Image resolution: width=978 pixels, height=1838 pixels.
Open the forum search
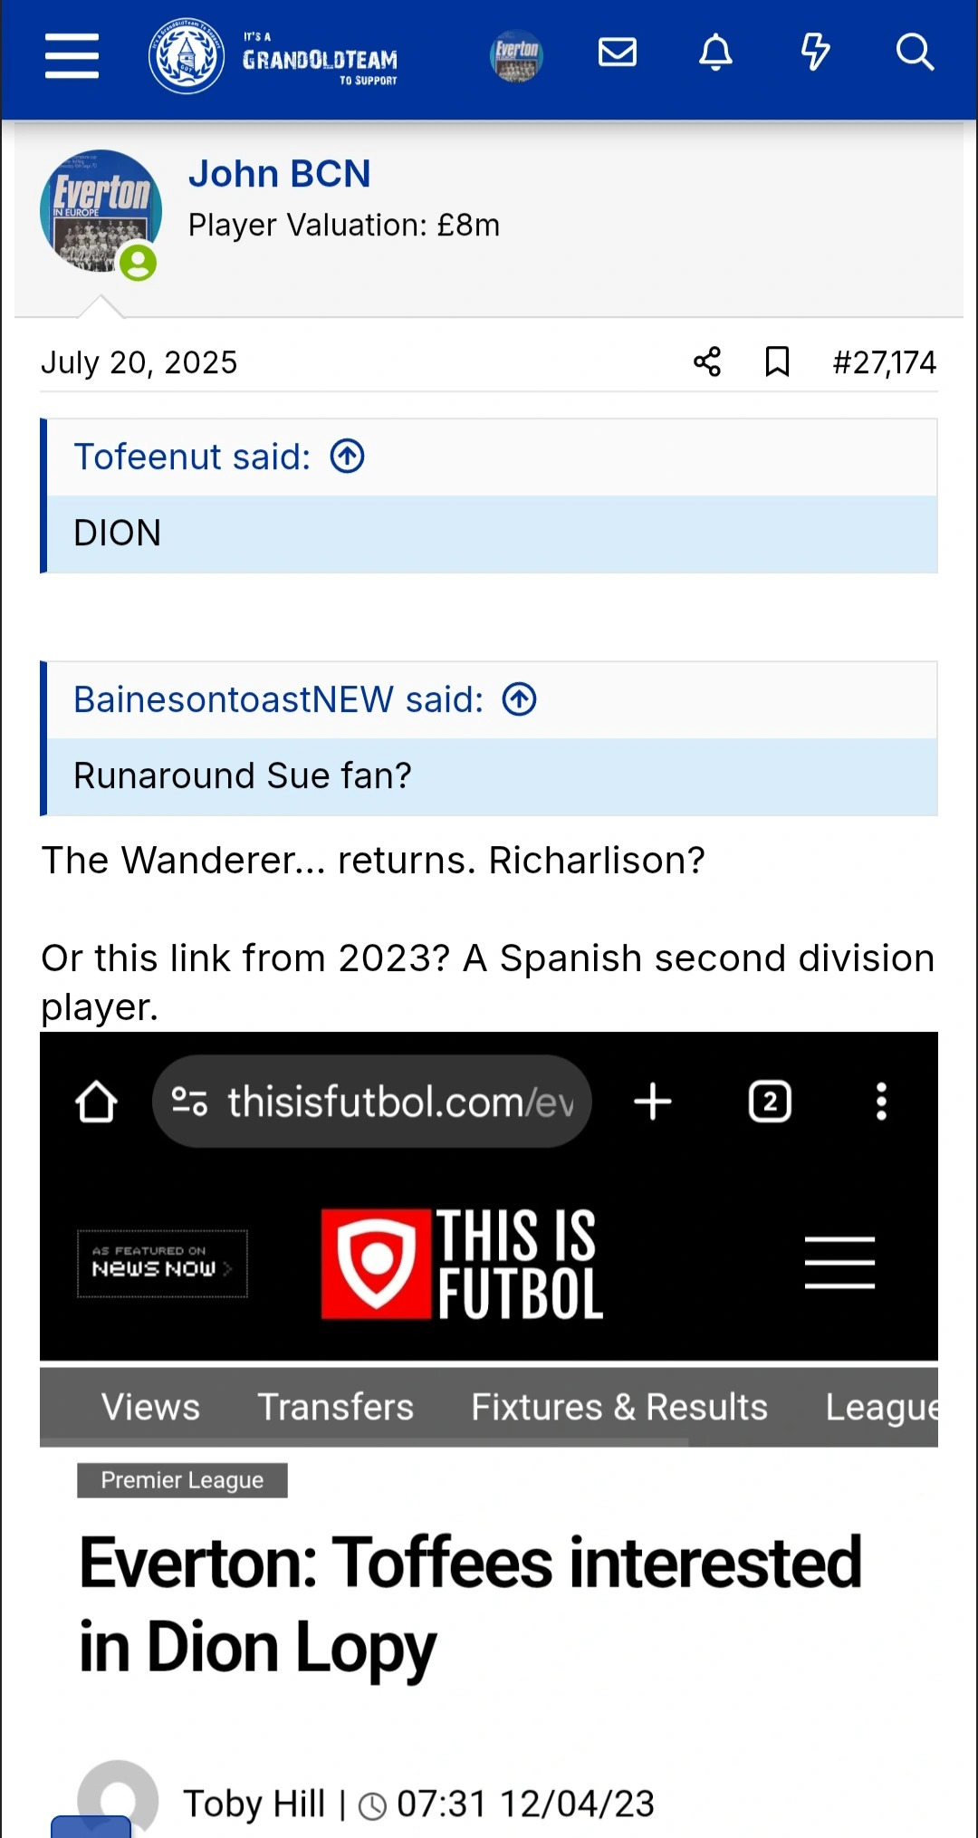[x=915, y=53]
